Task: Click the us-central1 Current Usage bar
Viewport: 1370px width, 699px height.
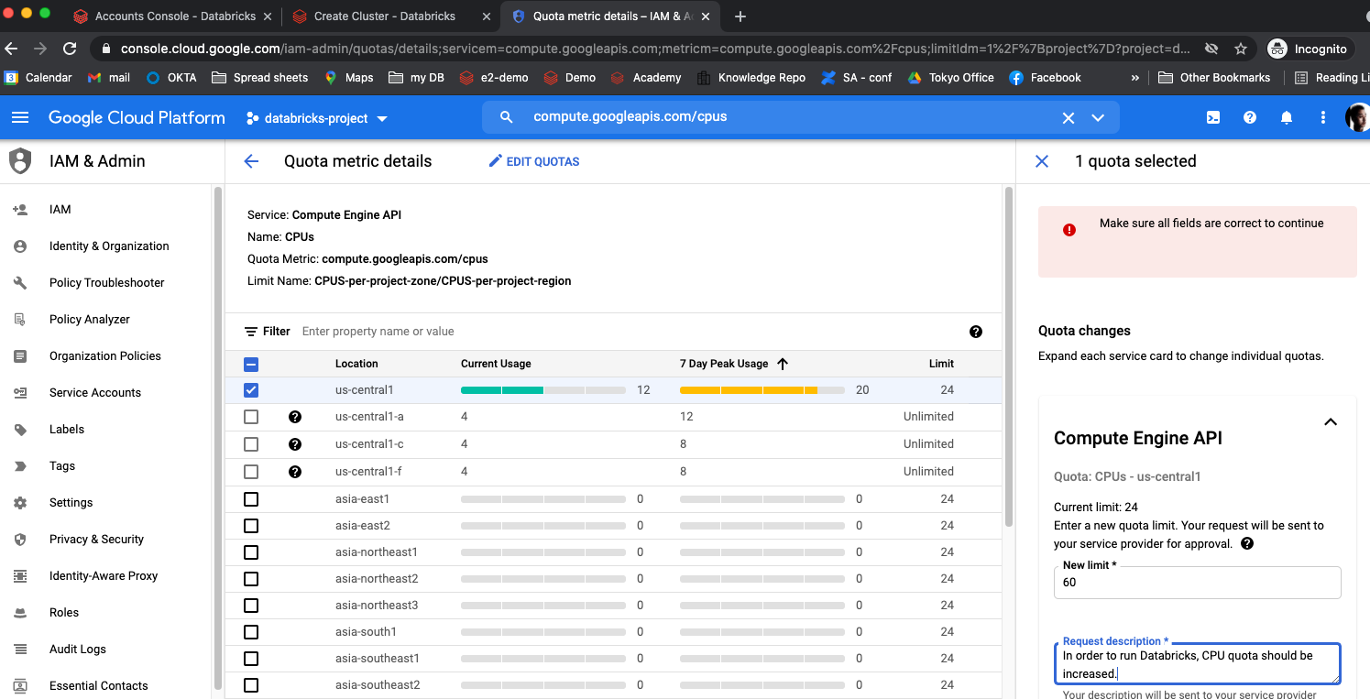Action: tap(543, 390)
